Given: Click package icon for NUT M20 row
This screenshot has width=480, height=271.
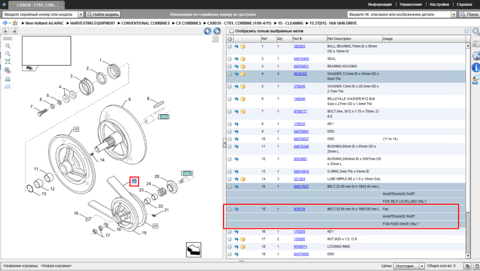Looking at the screenshot, I should click(243, 239).
